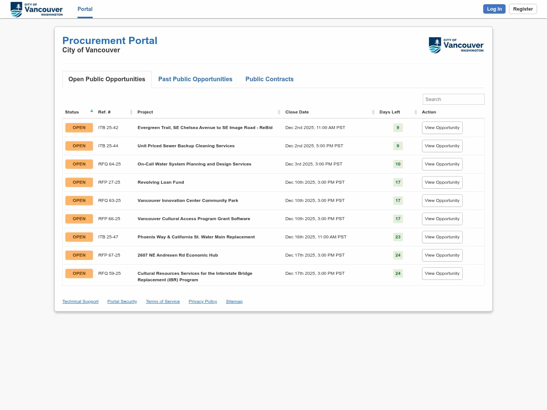
Task: Focus the Search input field
Action: pos(453,99)
